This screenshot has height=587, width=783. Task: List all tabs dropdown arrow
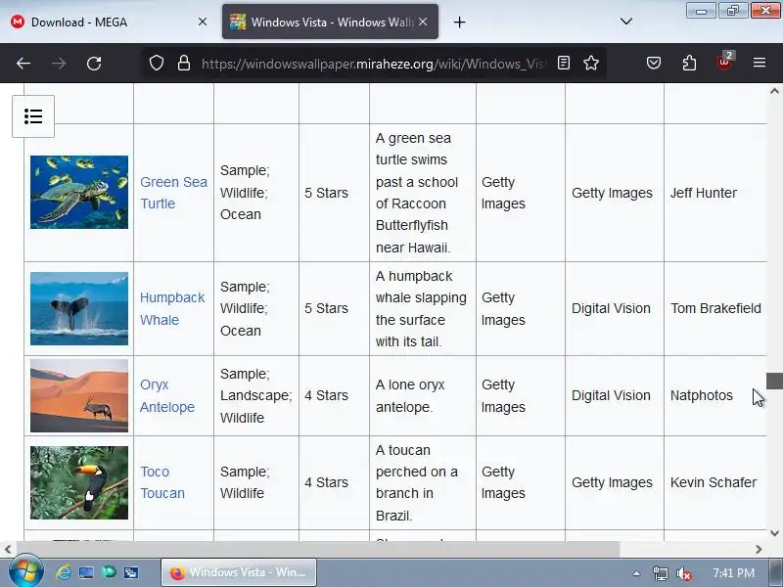click(x=626, y=22)
